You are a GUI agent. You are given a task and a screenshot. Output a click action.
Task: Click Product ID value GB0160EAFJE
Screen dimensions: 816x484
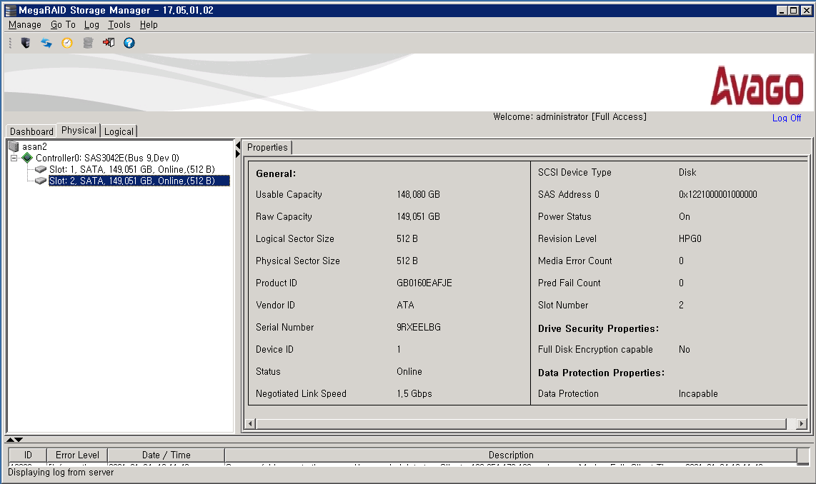tap(424, 283)
